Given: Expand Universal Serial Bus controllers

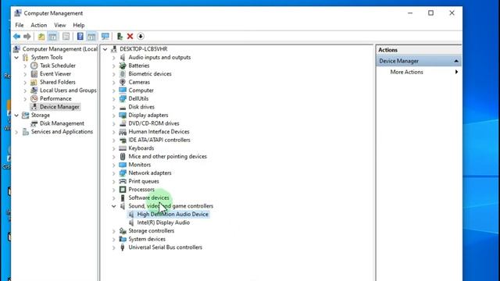Looking at the screenshot, I should click(x=114, y=247).
